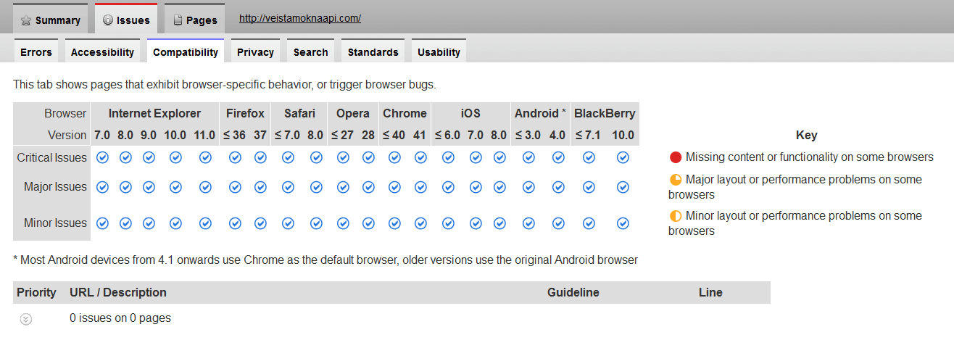The image size is (954, 340).
Task: Switch to the Errors sub-tab
Action: point(36,52)
